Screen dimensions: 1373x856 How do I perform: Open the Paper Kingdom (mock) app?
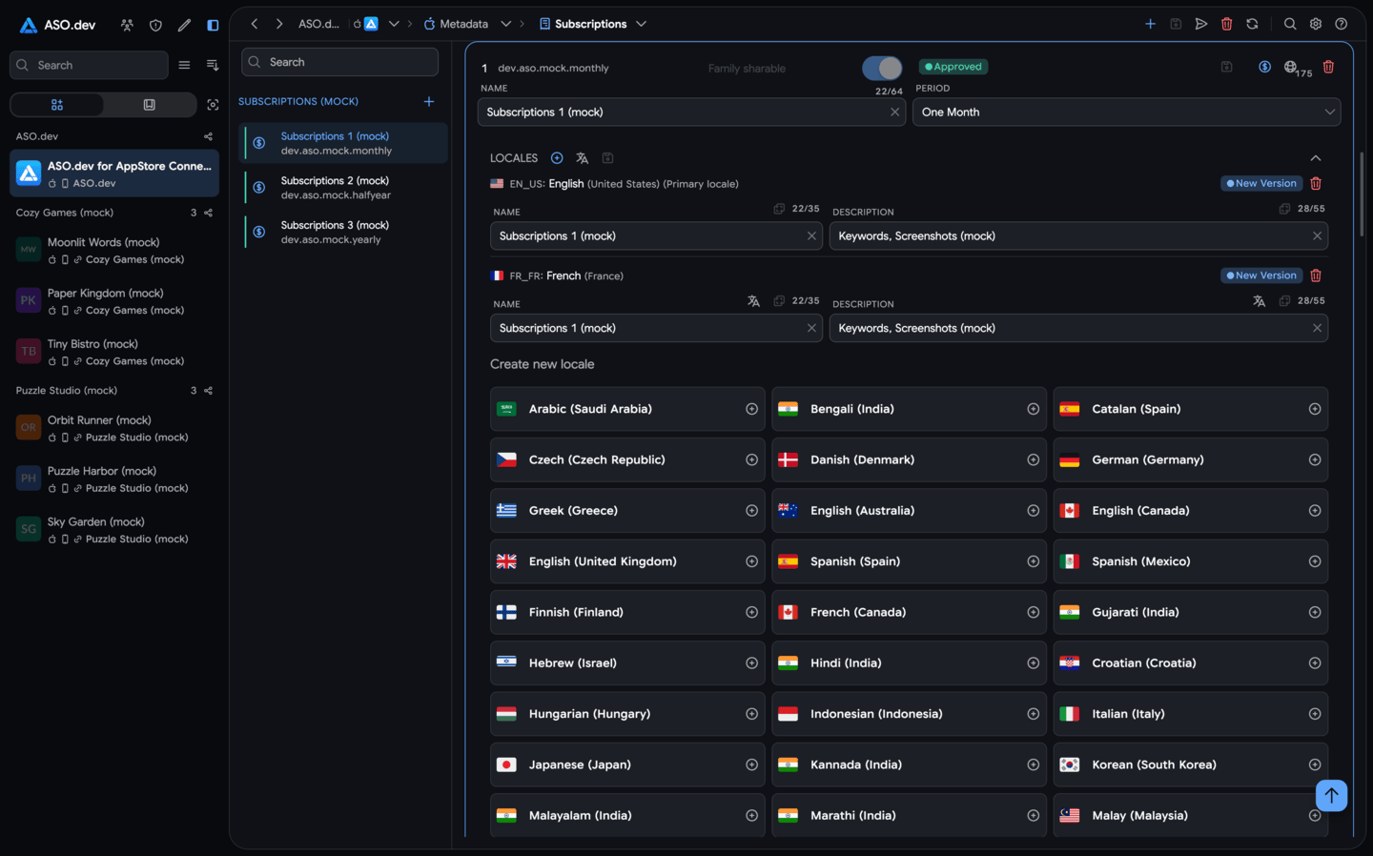(114, 301)
